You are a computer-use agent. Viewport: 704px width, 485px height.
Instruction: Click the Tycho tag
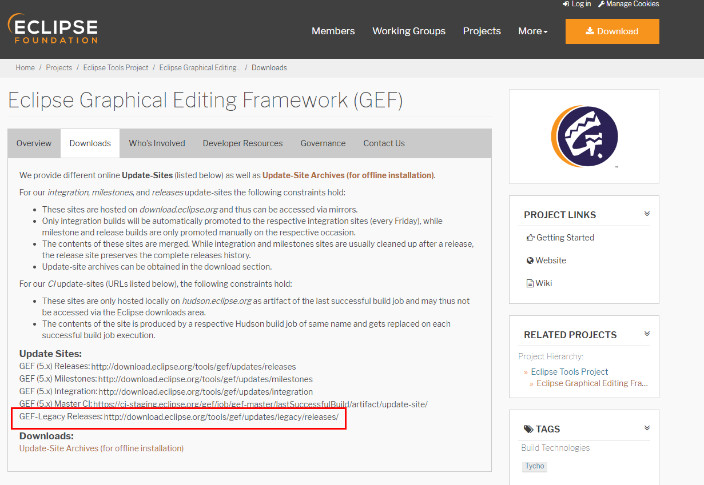point(535,466)
